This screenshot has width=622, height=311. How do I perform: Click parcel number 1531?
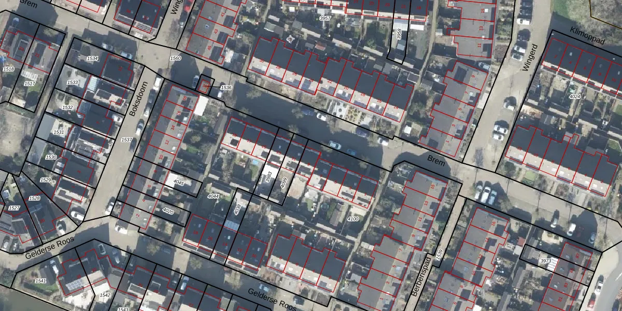point(59,132)
